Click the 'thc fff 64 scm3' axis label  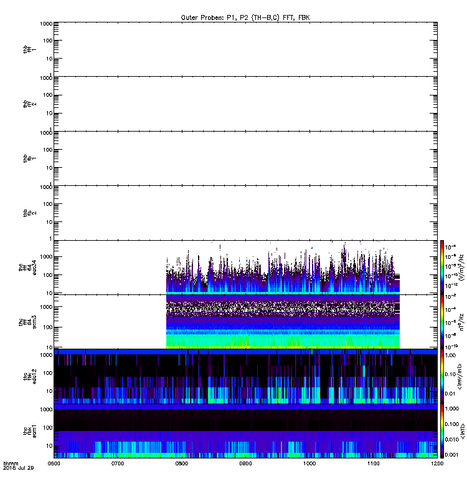tap(27, 322)
